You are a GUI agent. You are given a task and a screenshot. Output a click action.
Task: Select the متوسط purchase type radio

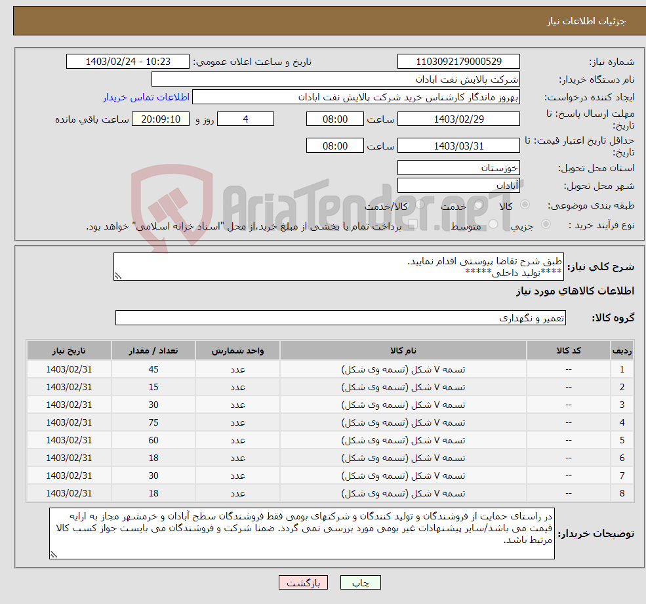point(493,224)
